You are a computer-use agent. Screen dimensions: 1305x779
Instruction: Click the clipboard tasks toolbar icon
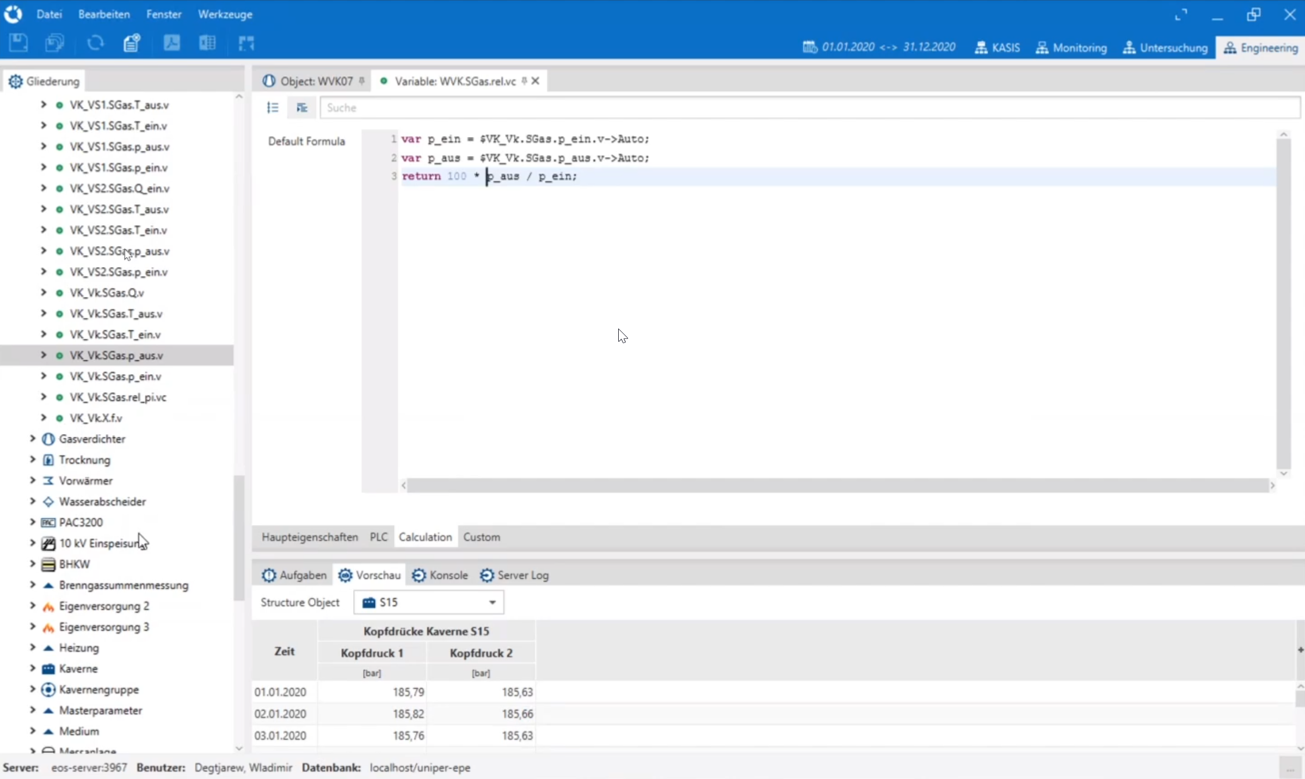point(132,43)
